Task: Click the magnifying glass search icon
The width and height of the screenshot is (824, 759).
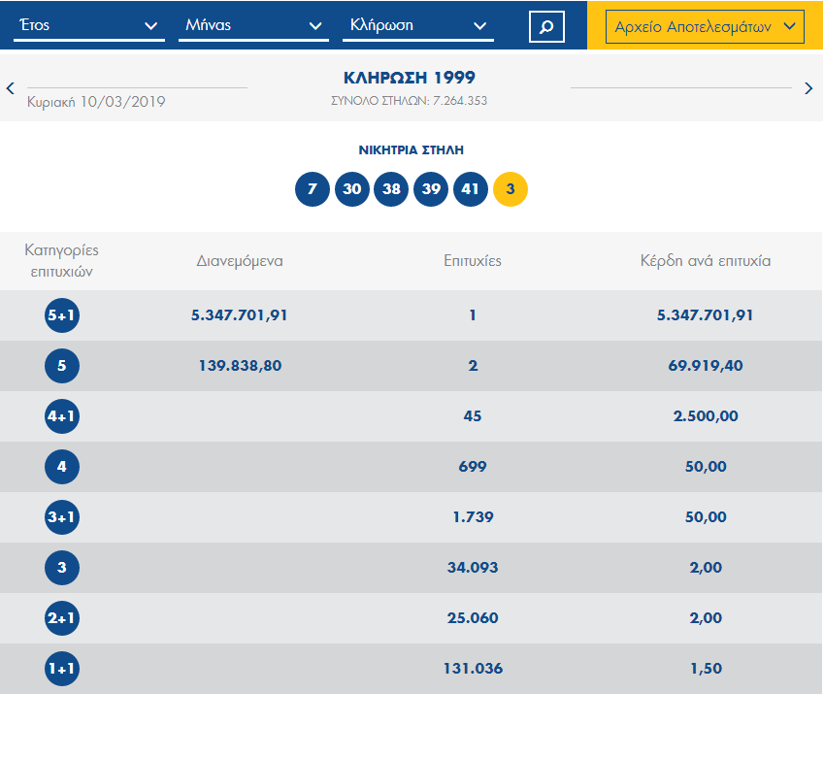Action: (546, 26)
